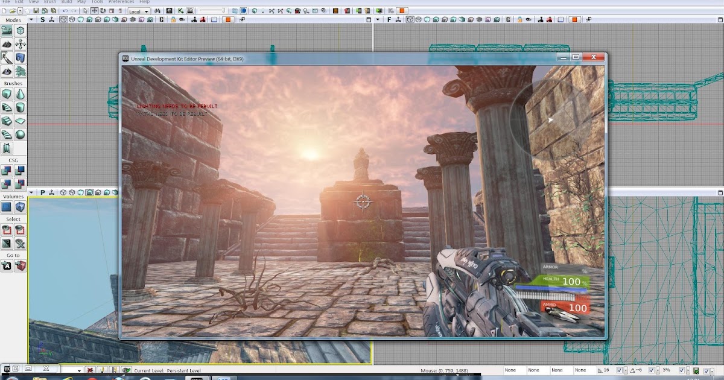Open options arrow in top-left viewport toolbar
The width and height of the screenshot is (724, 380).
(x=31, y=19)
